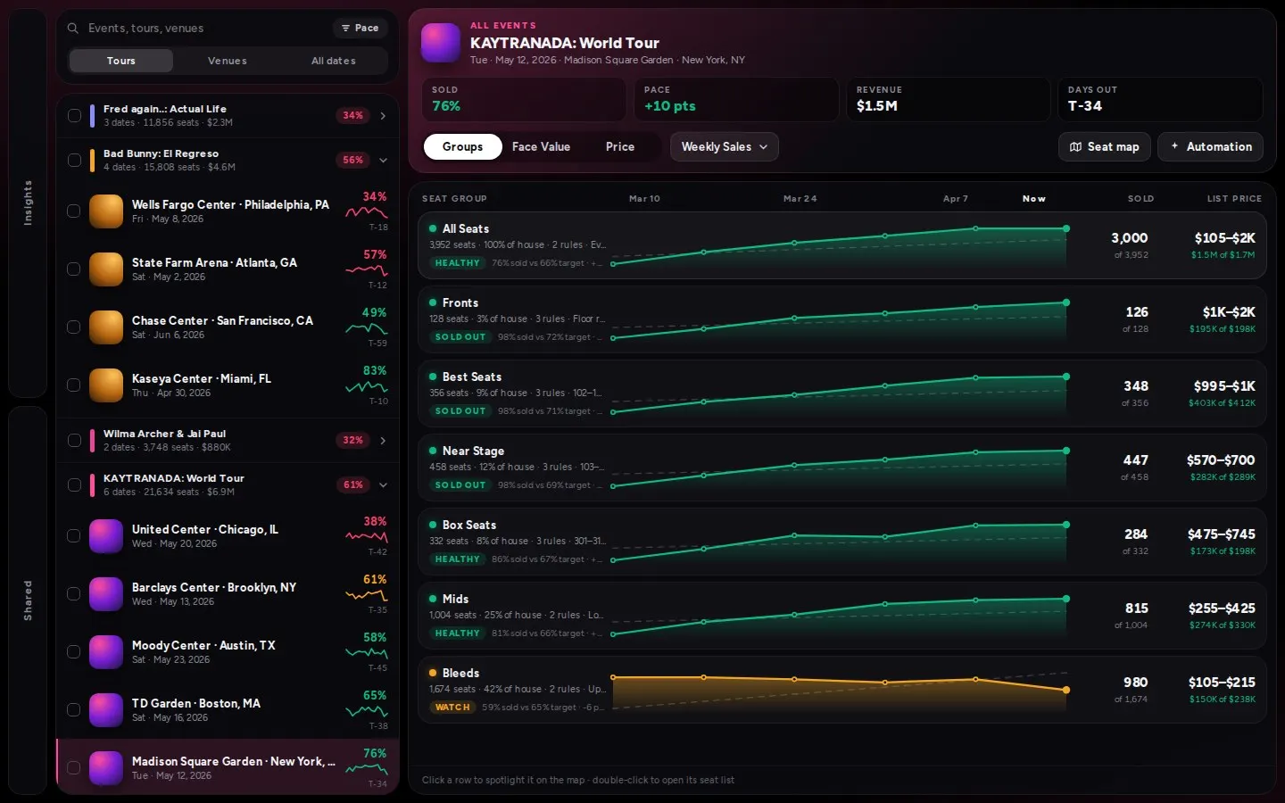Click the All Events breadcrumb link
This screenshot has width=1285, height=803.
click(x=503, y=26)
